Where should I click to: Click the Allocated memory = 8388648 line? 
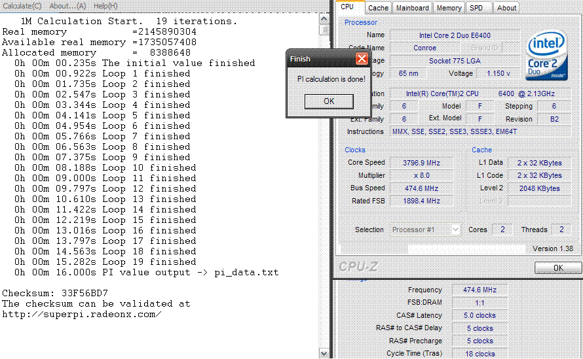pos(96,53)
